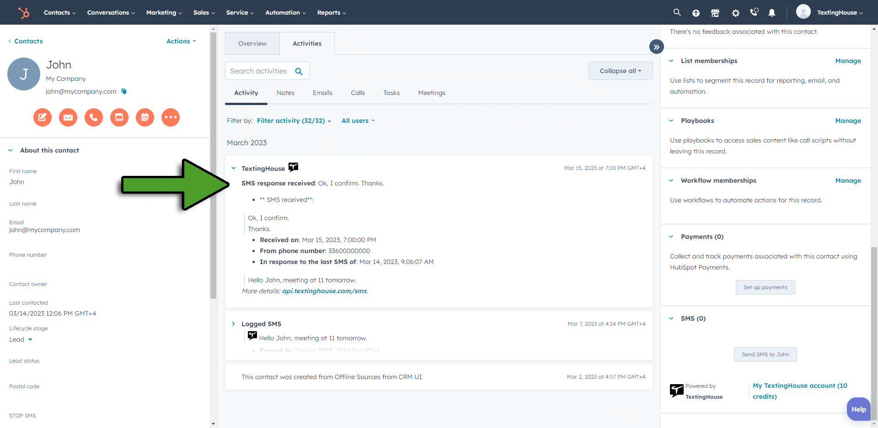Open the All users filter dropdown

tap(358, 121)
